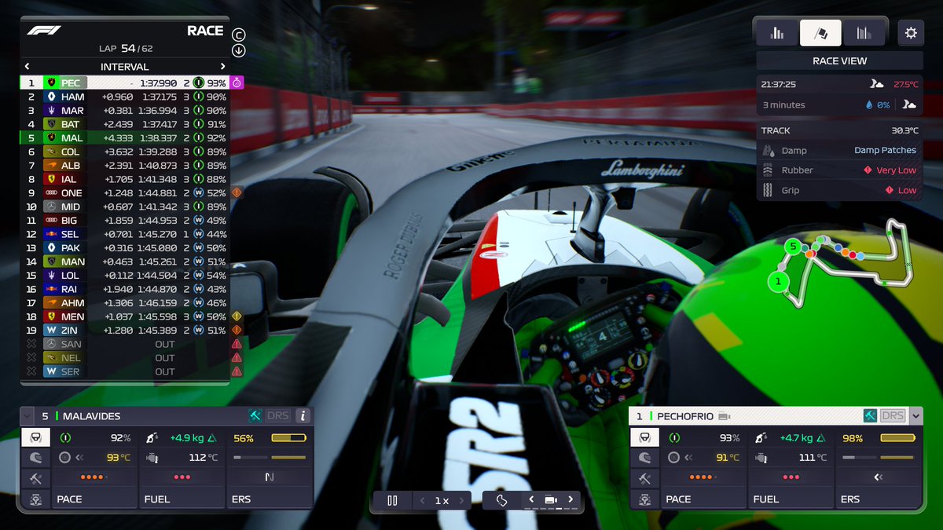The width and height of the screenshot is (943, 530).
Task: Pause the race simulation
Action: (x=392, y=500)
